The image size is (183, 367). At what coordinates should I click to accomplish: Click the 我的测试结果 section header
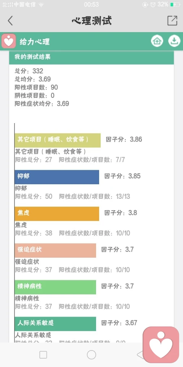coord(91,57)
